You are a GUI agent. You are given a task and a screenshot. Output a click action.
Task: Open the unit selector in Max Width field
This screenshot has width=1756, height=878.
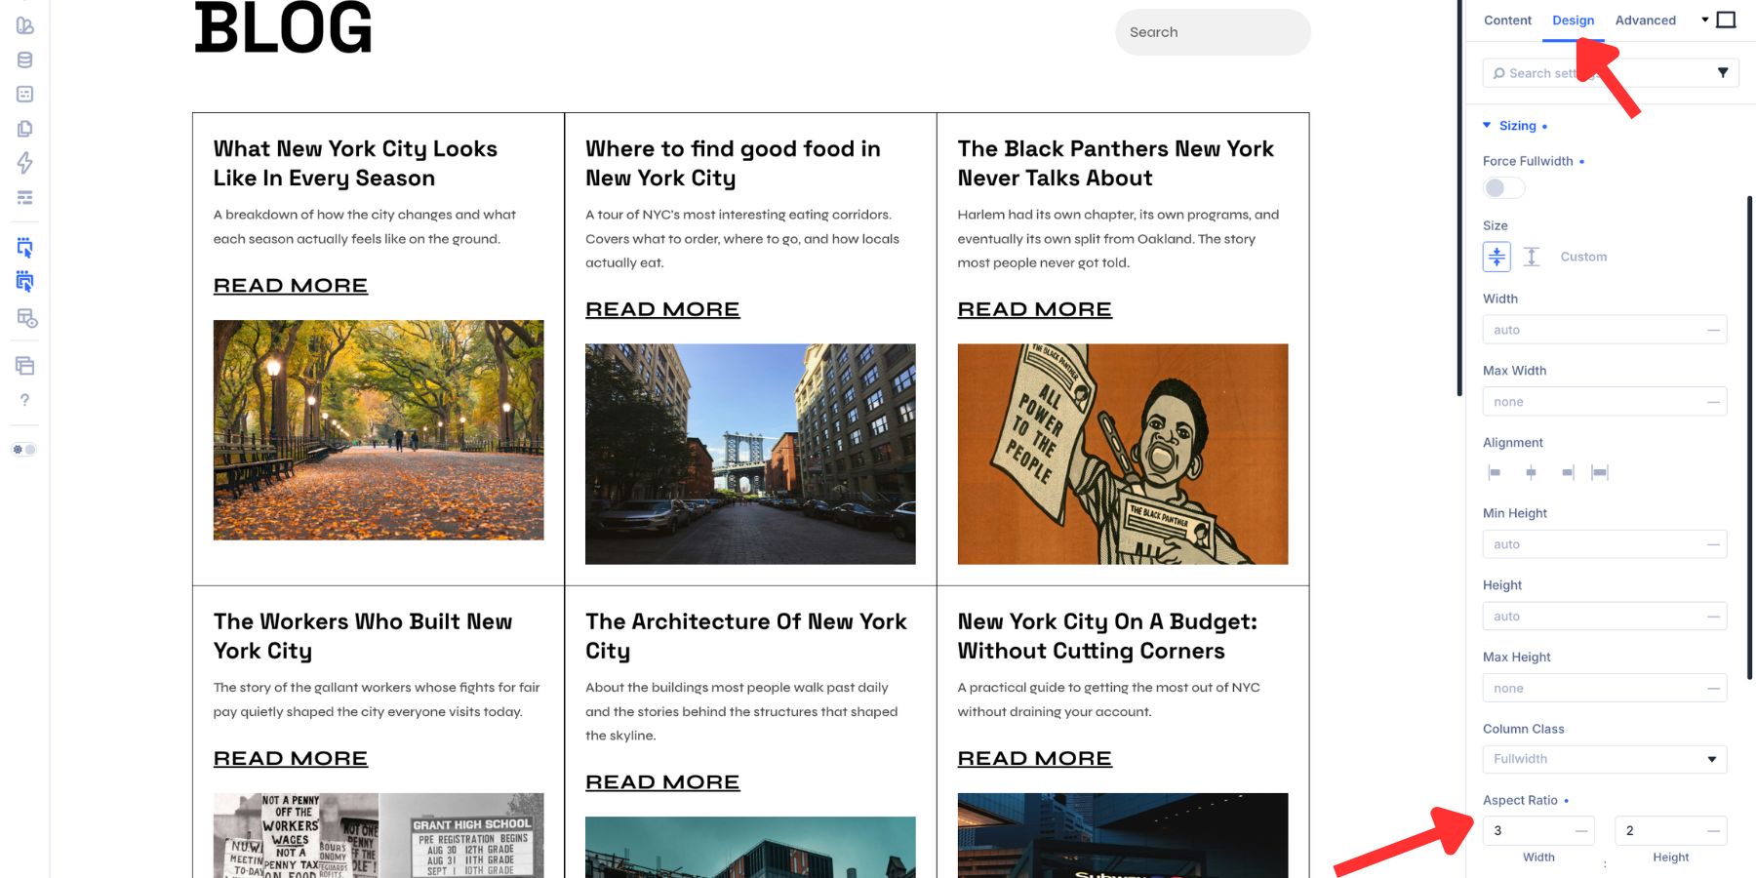pyautogui.click(x=1713, y=402)
